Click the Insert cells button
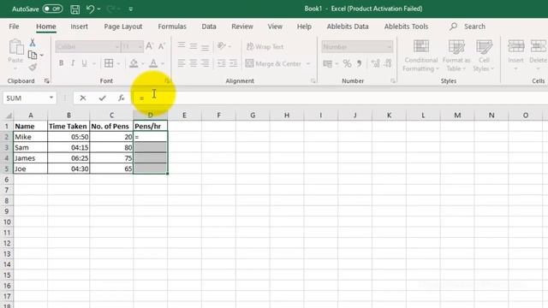 click(515, 55)
